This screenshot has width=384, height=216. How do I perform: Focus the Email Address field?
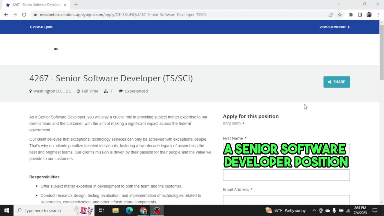286,200
